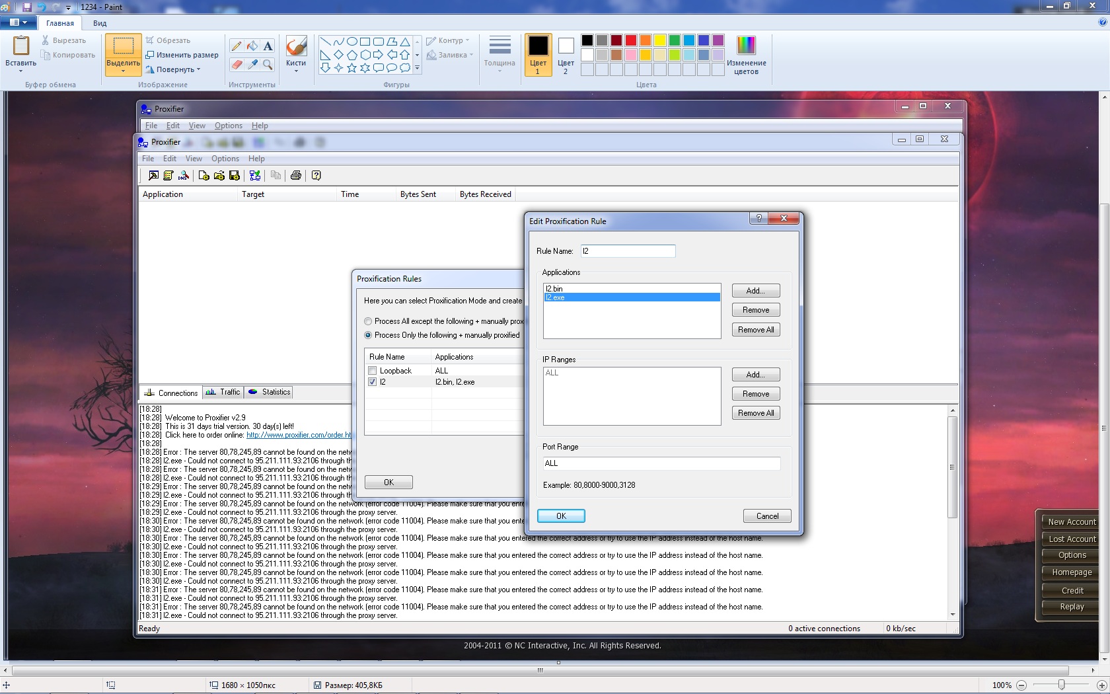Image resolution: width=1110 pixels, height=694 pixels.
Task: Open the Главная (Home) ribbon tab
Action: pyautogui.click(x=60, y=23)
